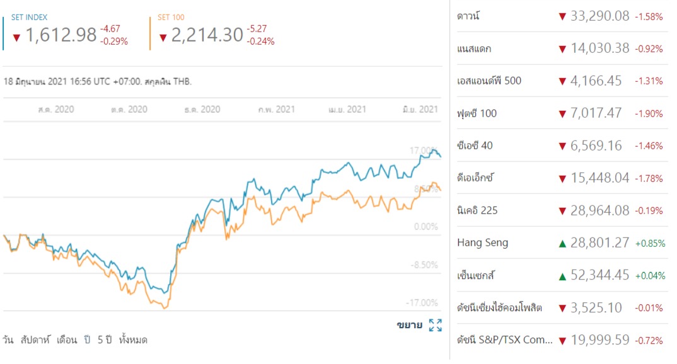Click the red down arrow for ฟุตซี 100
This screenshot has width=677, height=364.
pos(562,114)
